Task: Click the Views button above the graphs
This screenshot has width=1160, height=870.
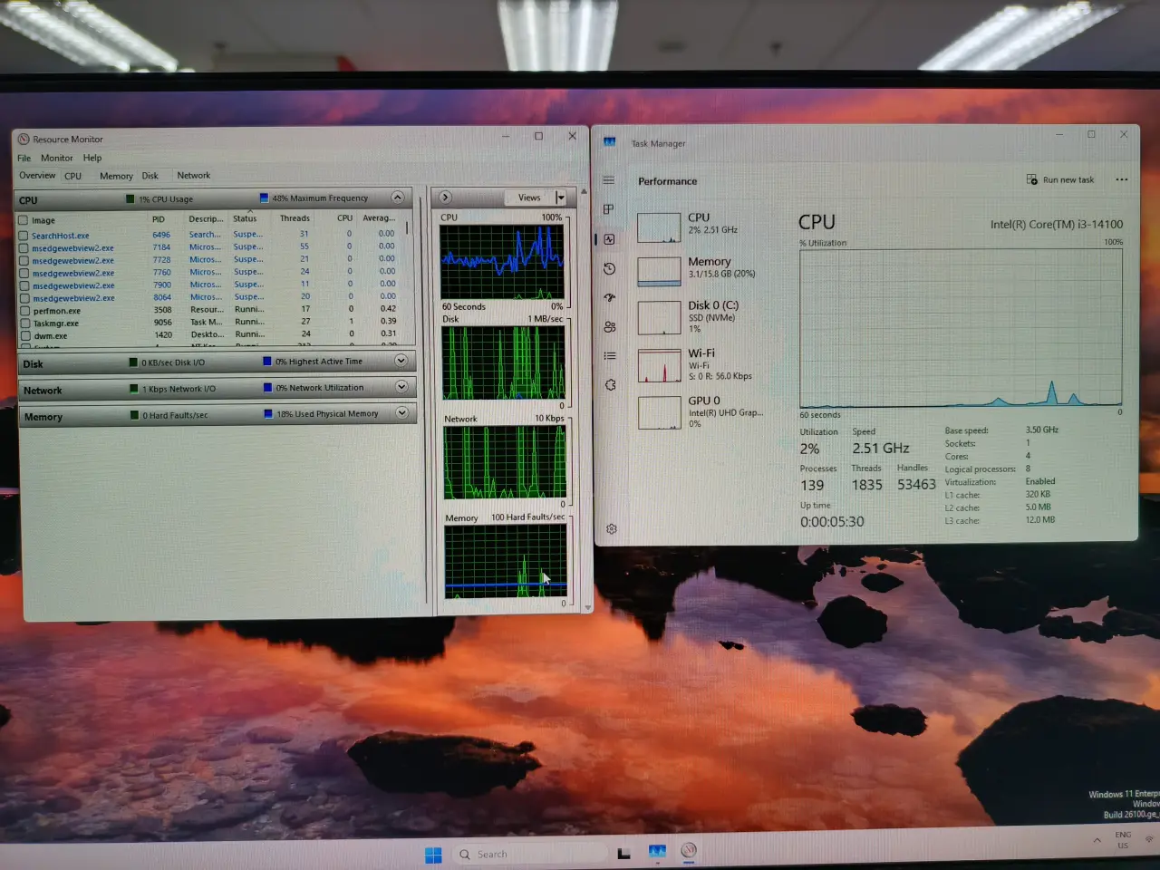Action: tap(529, 198)
